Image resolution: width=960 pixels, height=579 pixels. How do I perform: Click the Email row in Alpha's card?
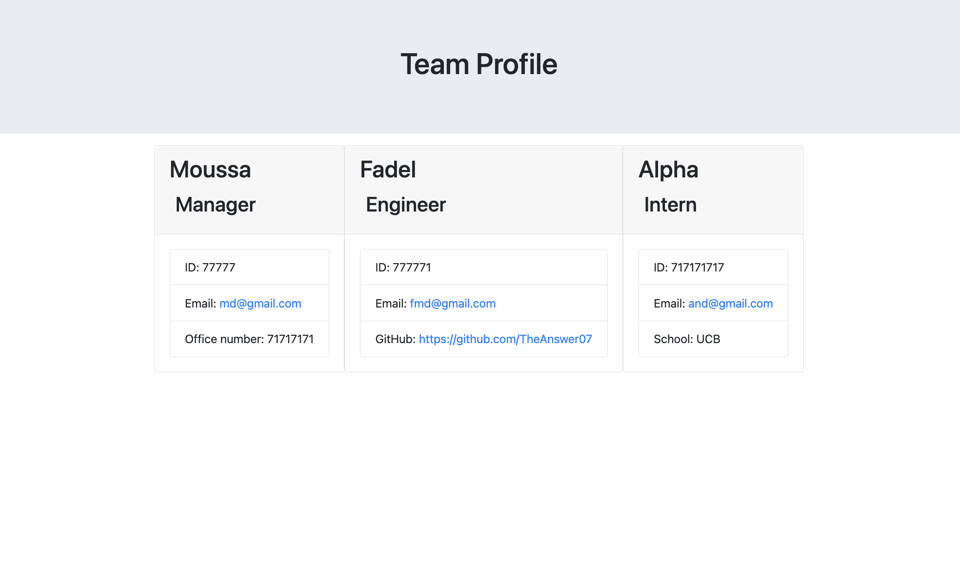[x=713, y=303]
